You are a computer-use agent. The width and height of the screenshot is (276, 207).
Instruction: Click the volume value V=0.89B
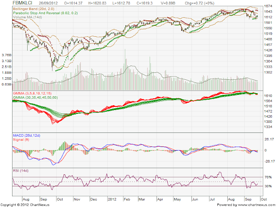point(168,3)
